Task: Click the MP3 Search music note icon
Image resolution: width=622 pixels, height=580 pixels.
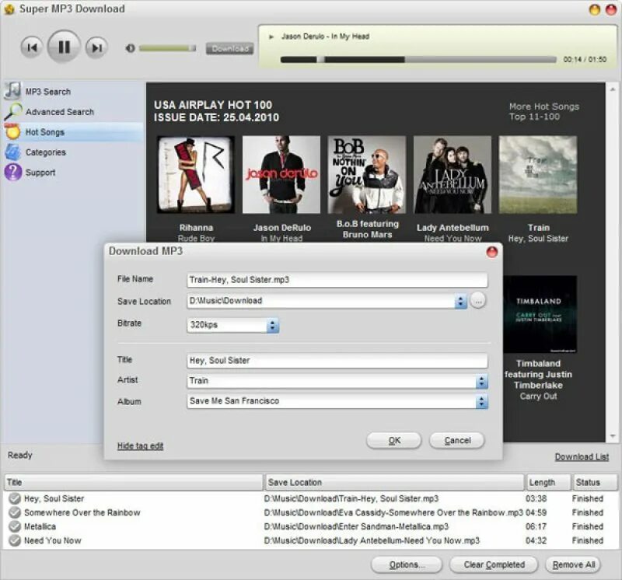Action: click(x=12, y=91)
